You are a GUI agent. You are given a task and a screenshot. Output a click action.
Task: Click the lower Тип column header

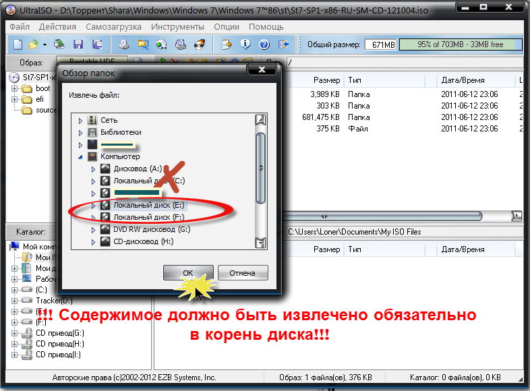pyautogui.click(x=384, y=249)
